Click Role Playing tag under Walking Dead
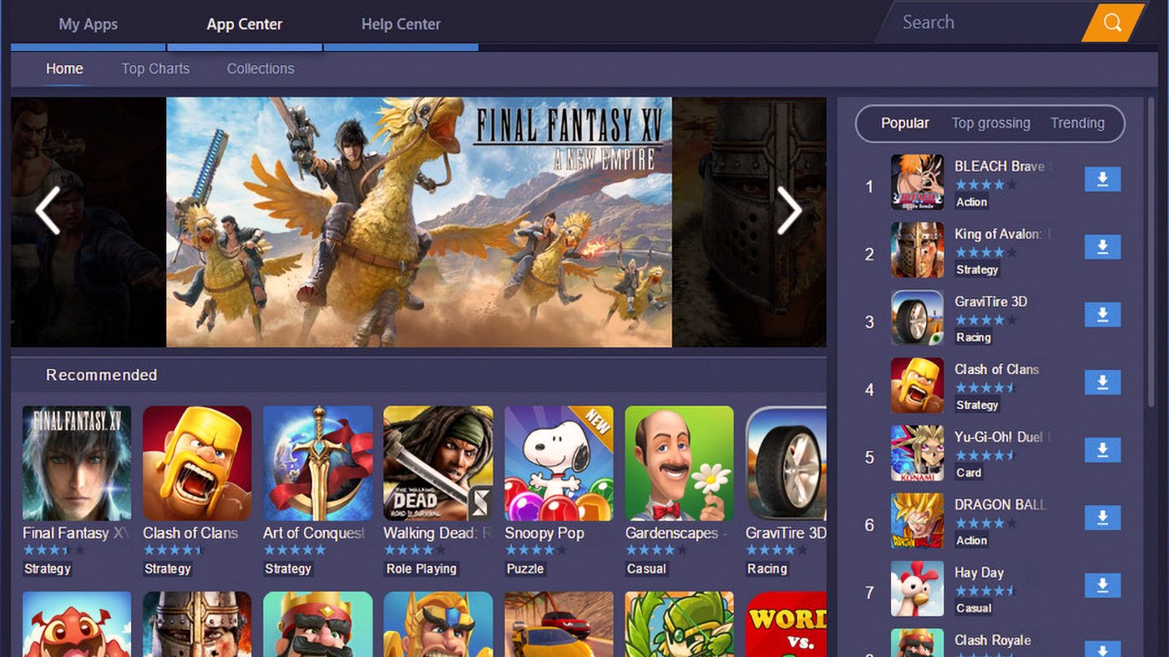This screenshot has width=1169, height=657. tap(421, 569)
